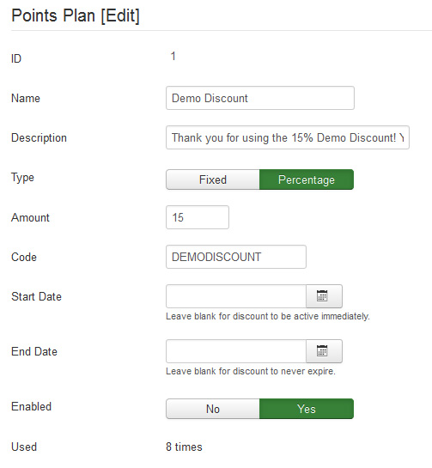432x468 pixels.
Task: Click the Enabled field label
Action: click(x=31, y=406)
